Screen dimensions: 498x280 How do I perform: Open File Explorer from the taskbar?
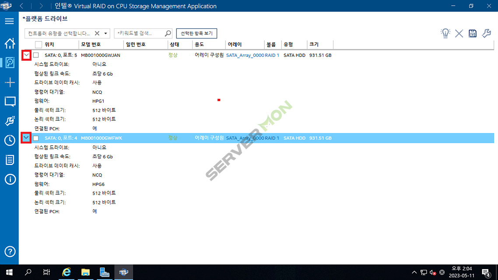(x=85, y=272)
